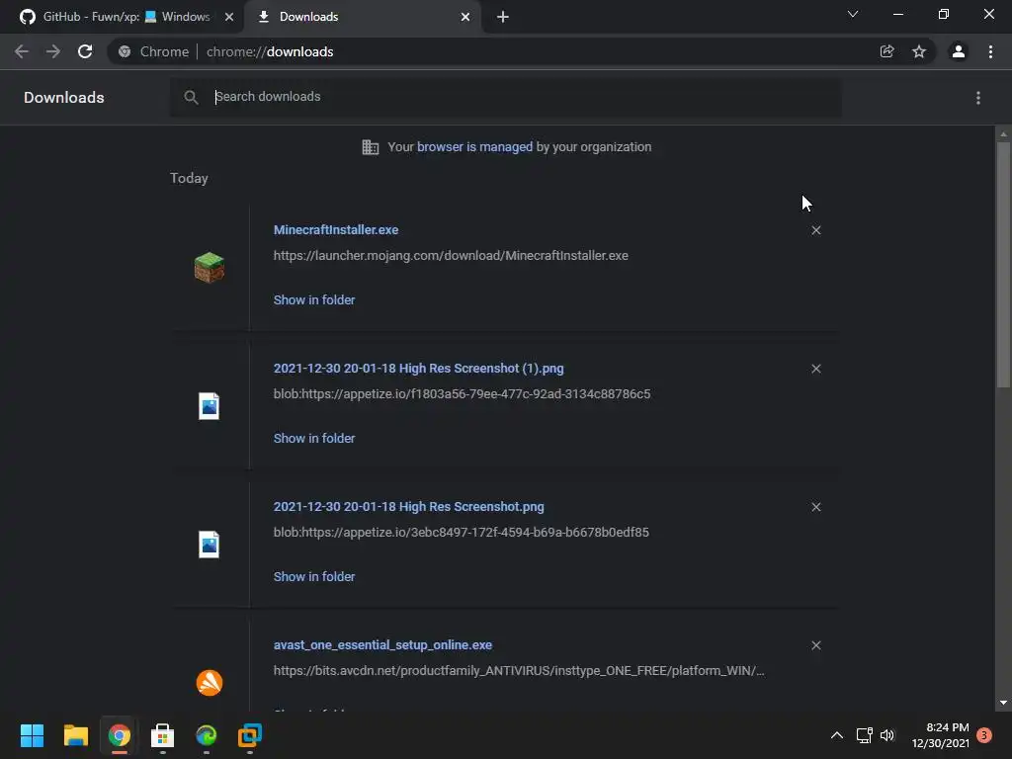Viewport: 1012px width, 759px height.
Task: Open Microsoft Store from the taskbar
Action: (163, 735)
